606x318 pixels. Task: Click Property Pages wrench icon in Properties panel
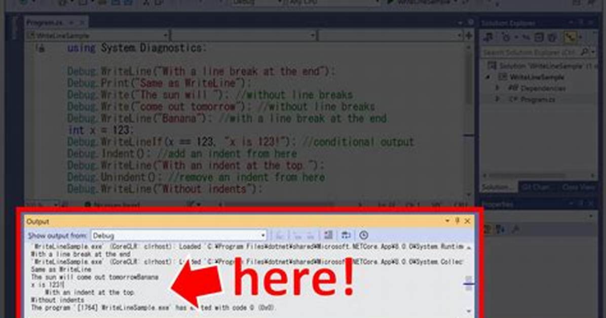pyautogui.click(x=516, y=229)
